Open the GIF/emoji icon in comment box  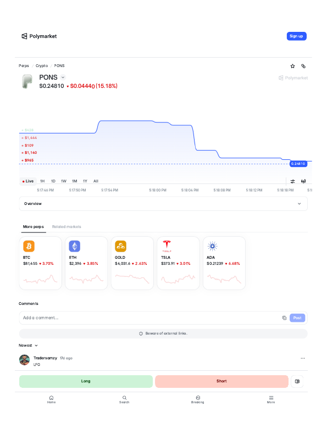[284, 318]
